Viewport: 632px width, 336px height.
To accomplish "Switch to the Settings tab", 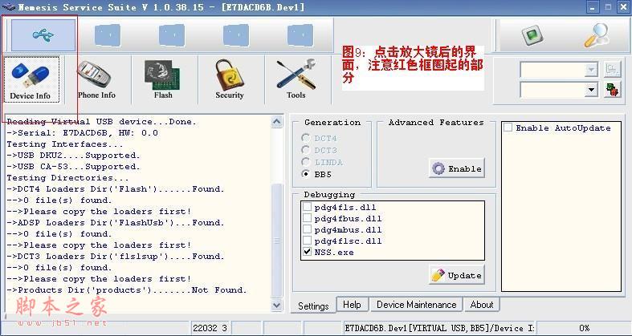I will click(313, 306).
